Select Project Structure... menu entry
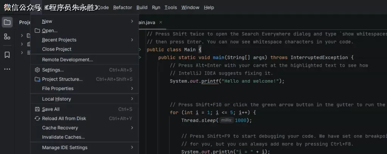Viewport: 387px width, 154px height. click(x=62, y=79)
